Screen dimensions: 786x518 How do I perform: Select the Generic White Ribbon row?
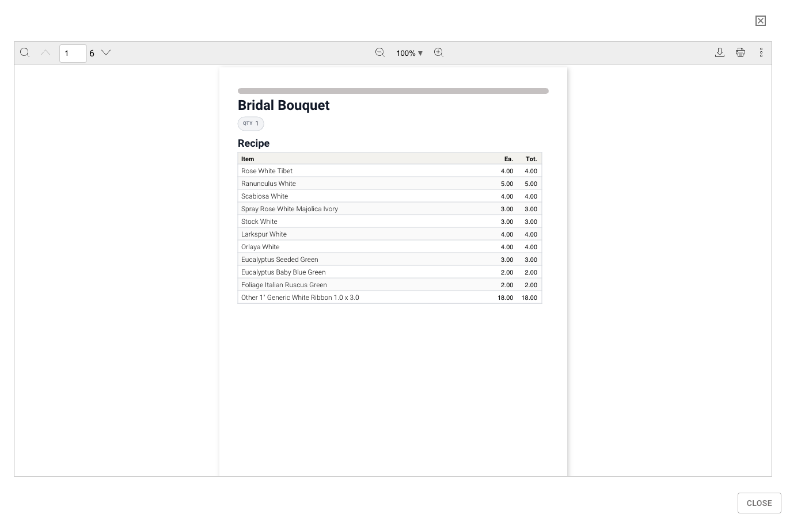[x=390, y=298]
